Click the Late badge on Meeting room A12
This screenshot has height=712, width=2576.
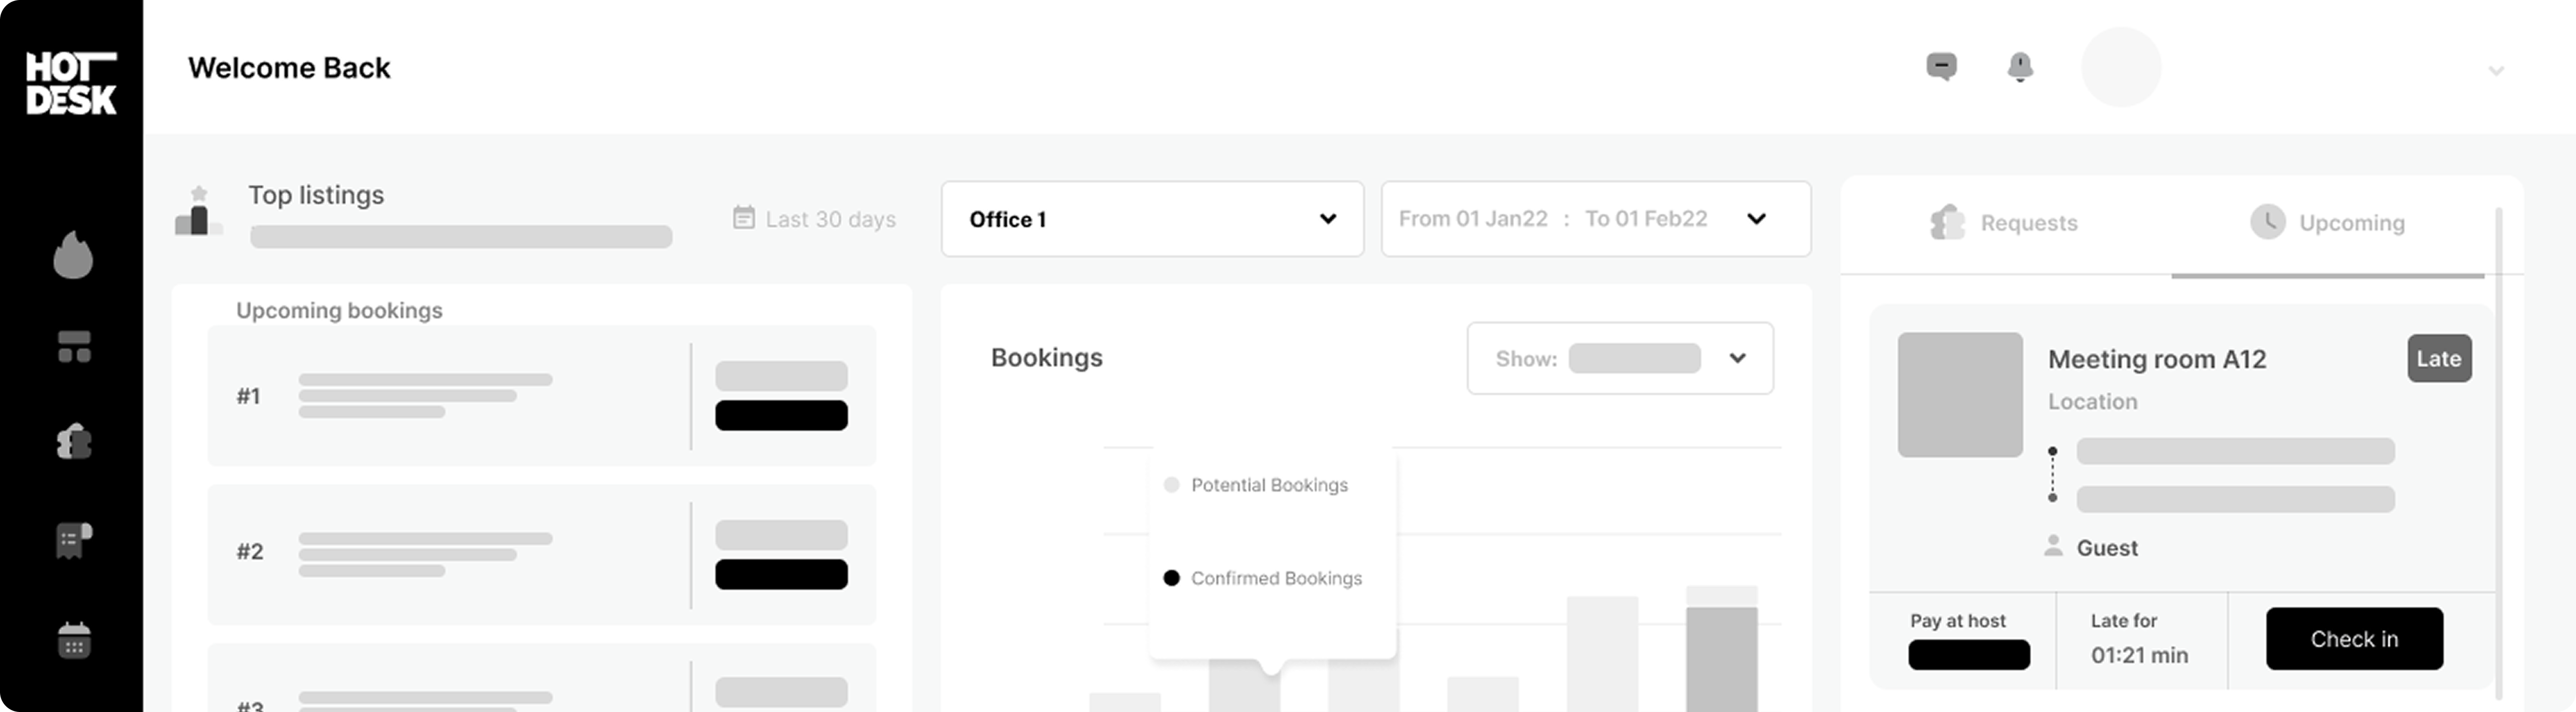coord(2439,359)
